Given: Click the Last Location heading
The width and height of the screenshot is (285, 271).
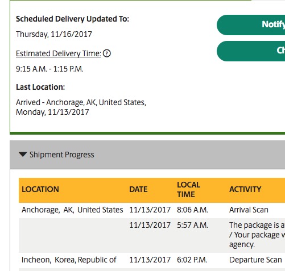Looking at the screenshot, I should [x=40, y=87].
